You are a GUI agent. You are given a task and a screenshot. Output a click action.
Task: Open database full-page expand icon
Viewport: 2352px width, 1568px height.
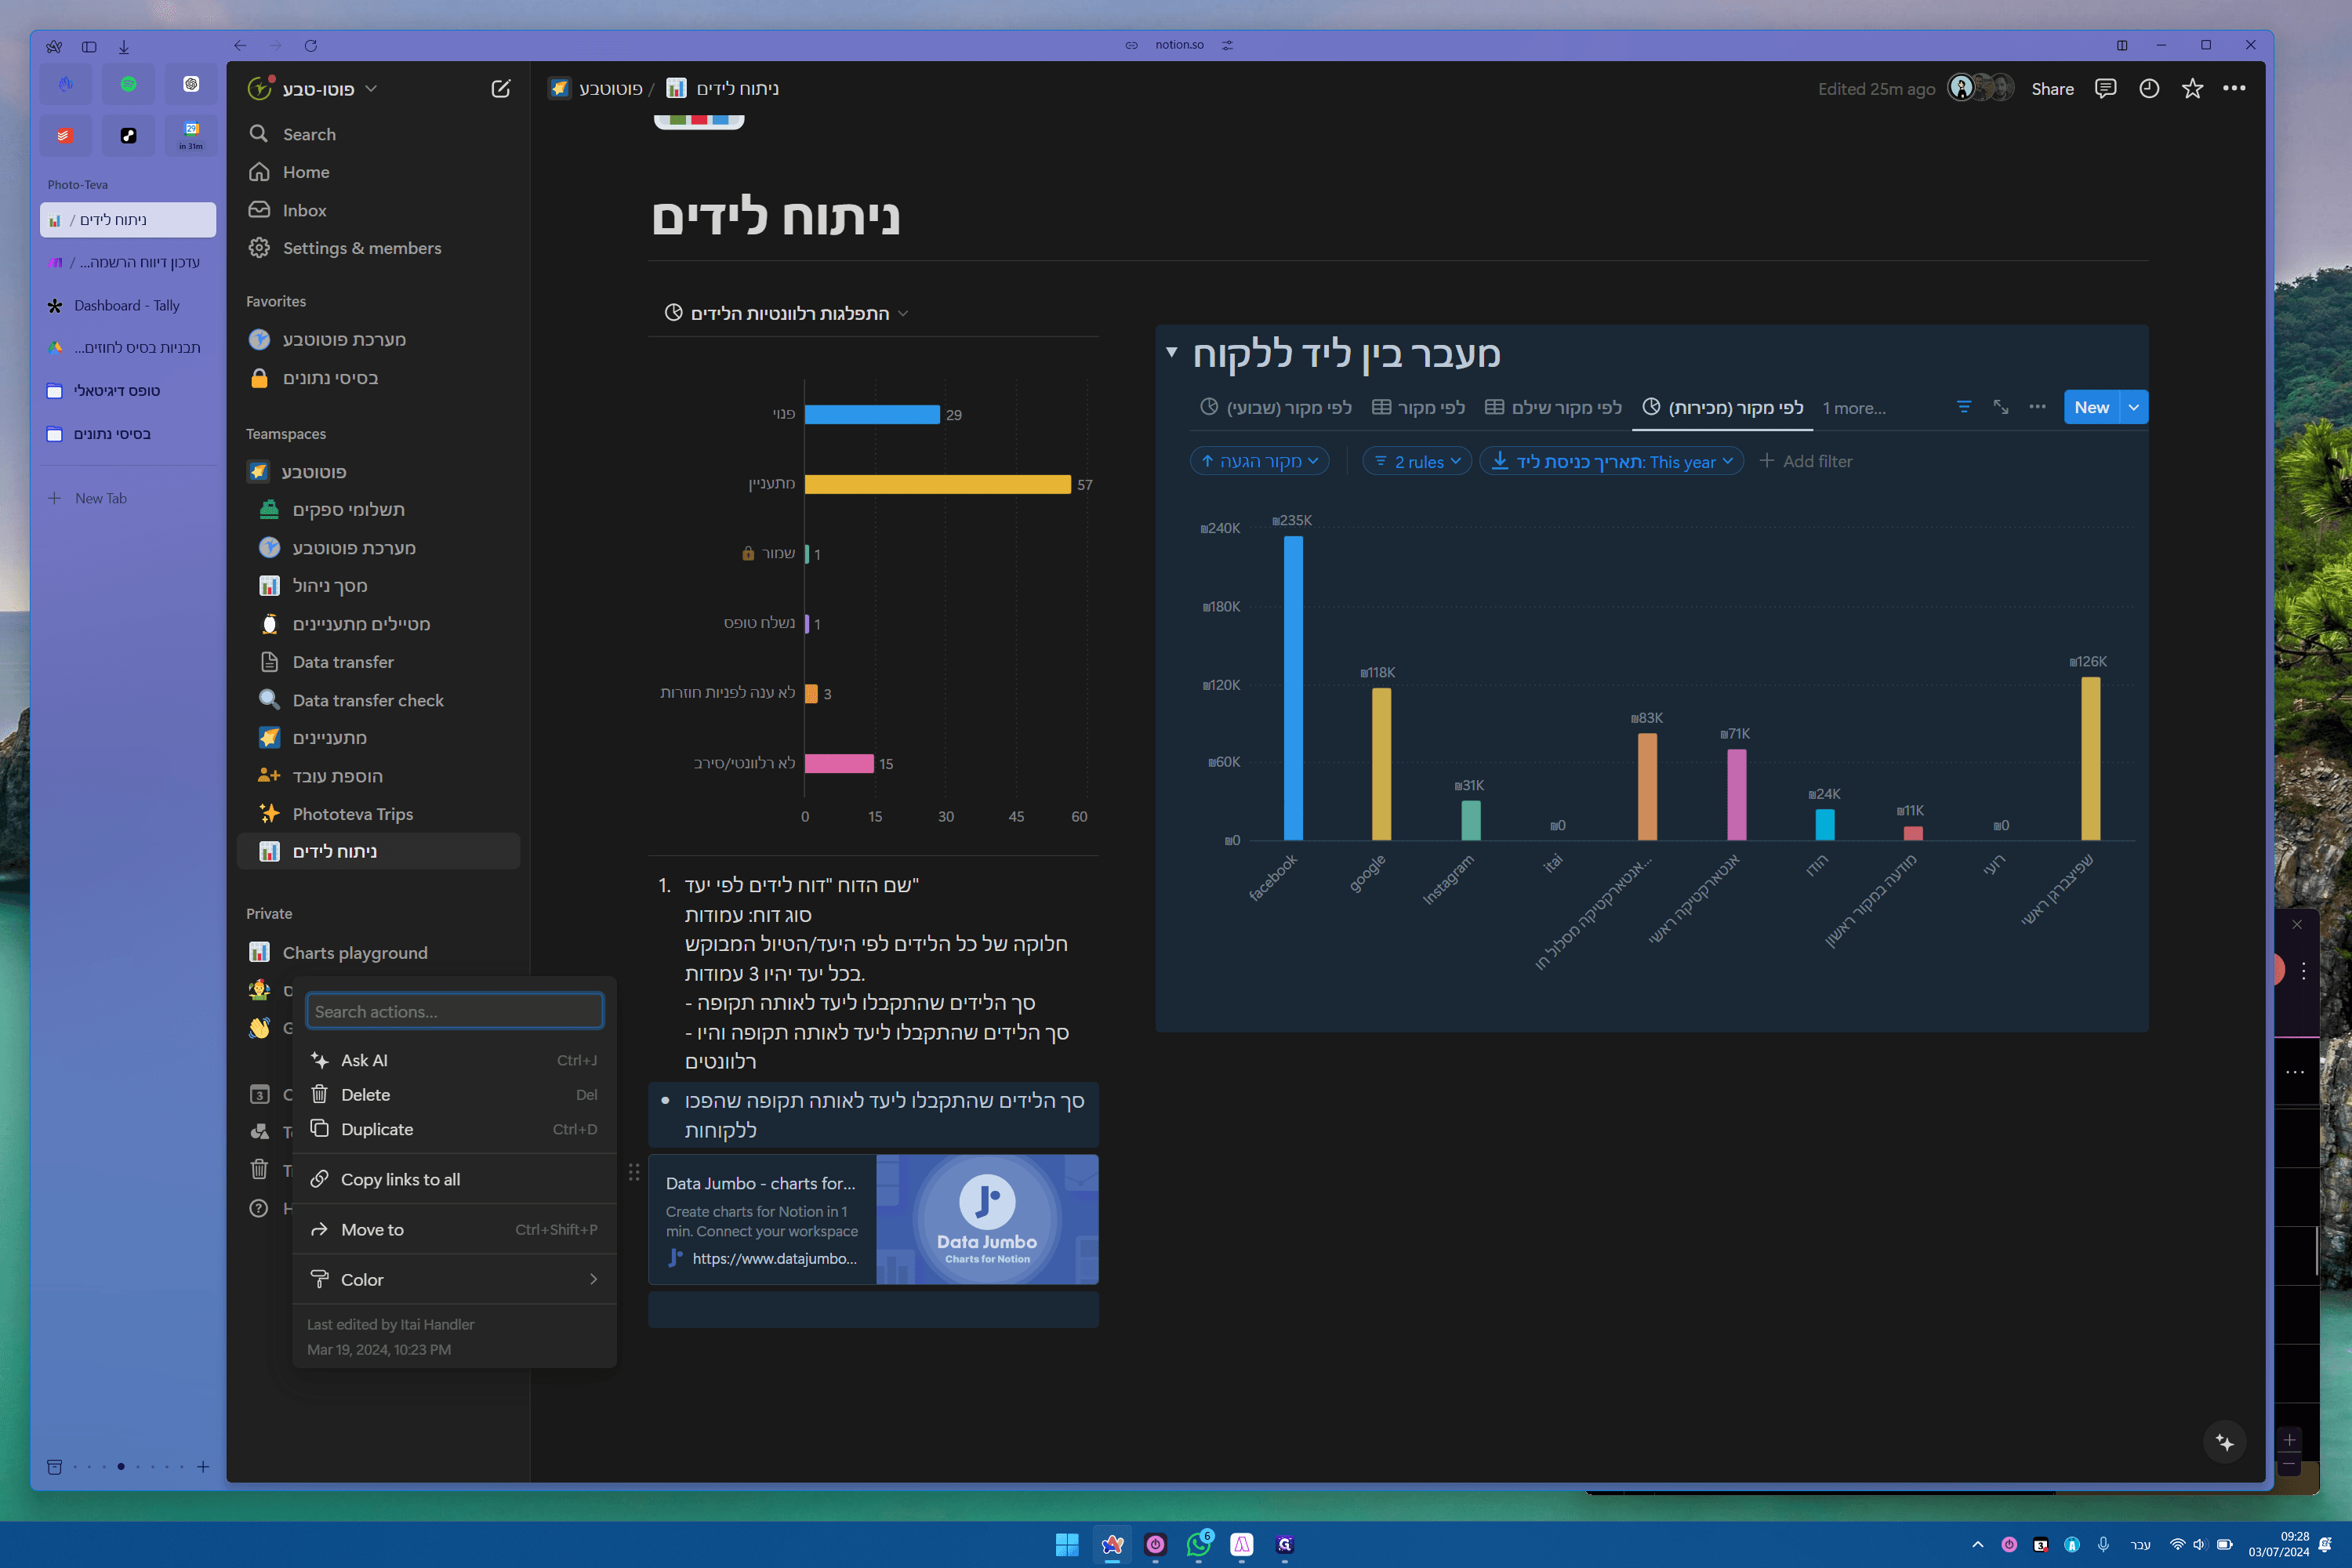tap(2001, 407)
